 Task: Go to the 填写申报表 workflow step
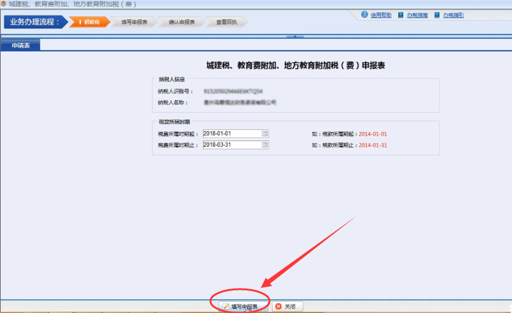point(134,22)
